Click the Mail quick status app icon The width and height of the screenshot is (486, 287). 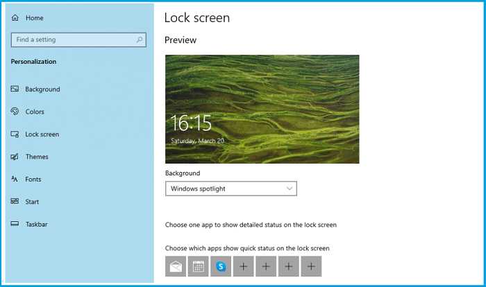tap(176, 266)
